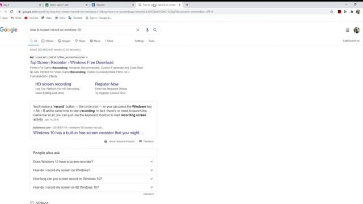Close the current Google search tab
This screenshot has width=363, height=204.
click(x=179, y=5)
